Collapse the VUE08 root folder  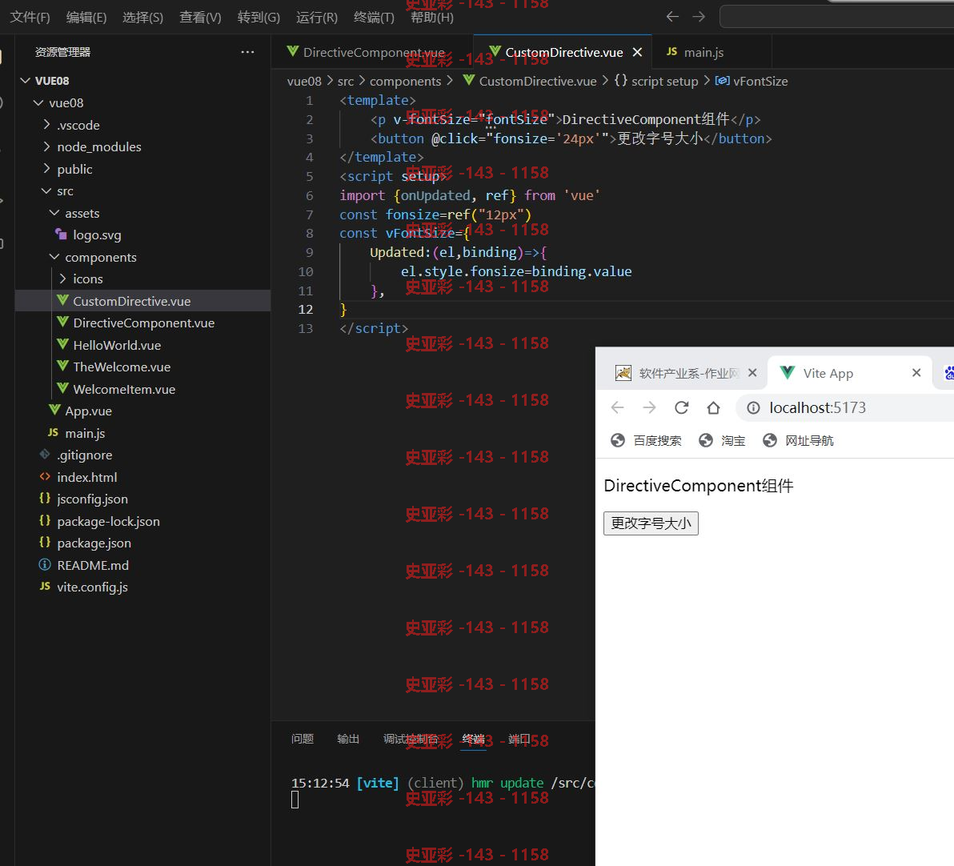coord(25,80)
